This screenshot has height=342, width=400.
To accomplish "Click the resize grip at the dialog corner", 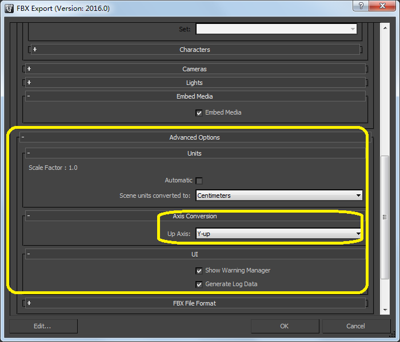I will pos(393,335).
